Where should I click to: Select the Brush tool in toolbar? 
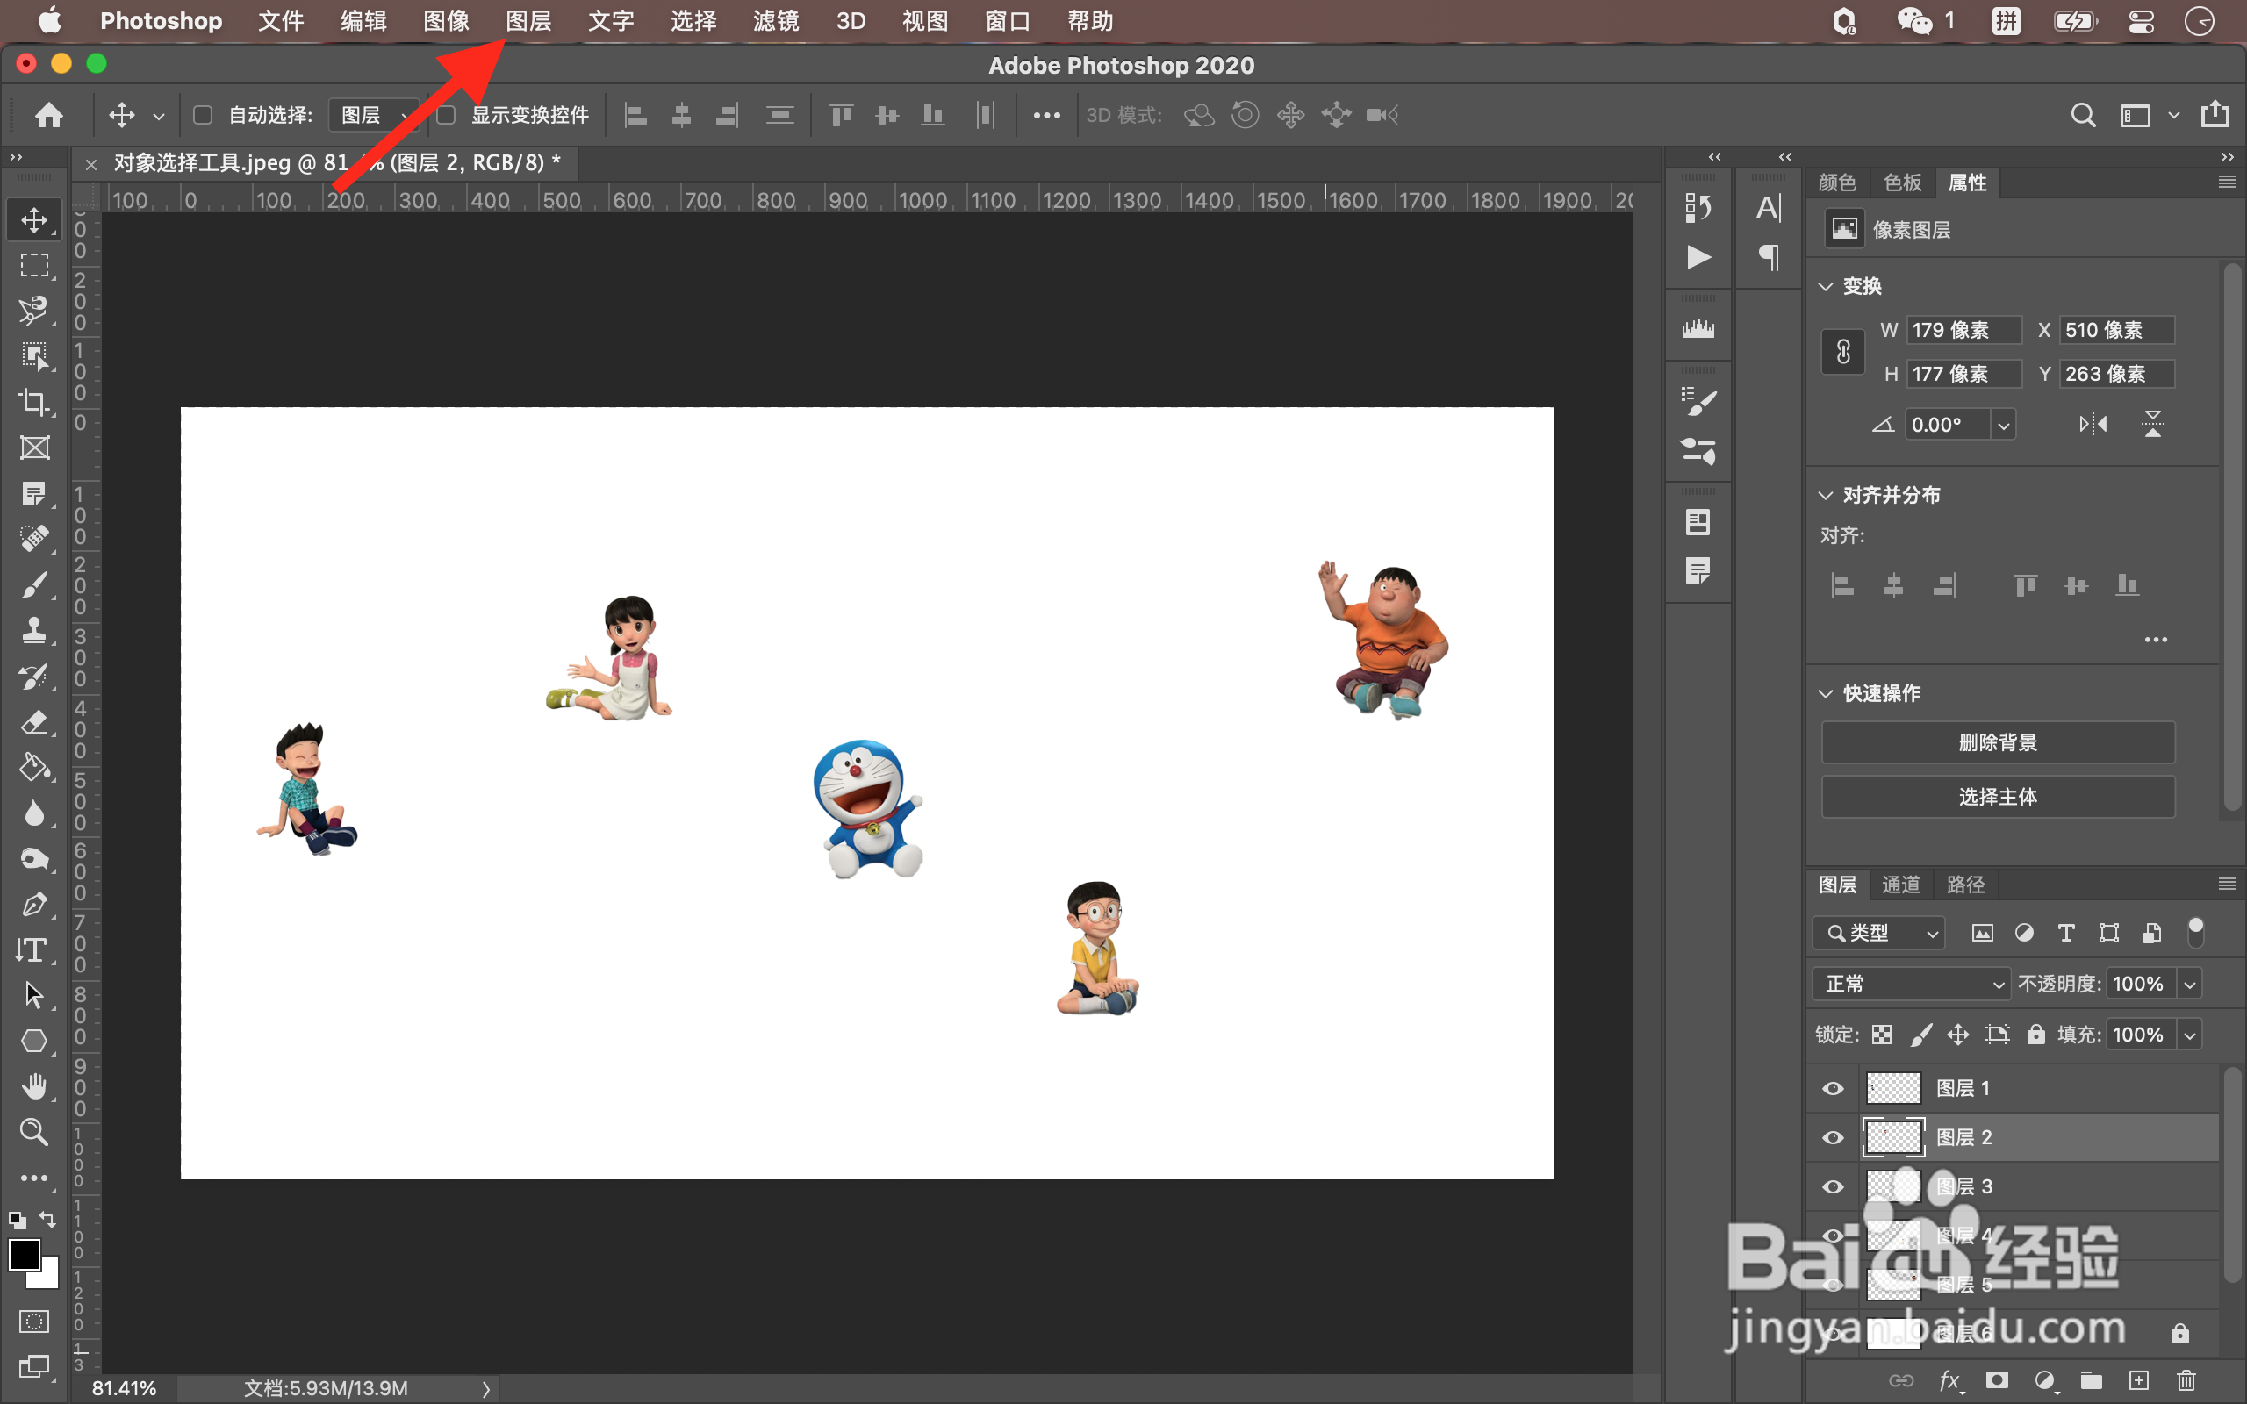pos(34,585)
